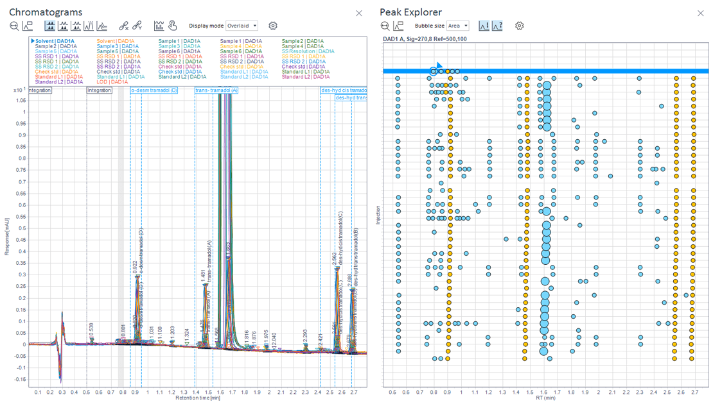713x404 pixels.
Task: Open Chromatograms settings gear
Action: (x=273, y=26)
